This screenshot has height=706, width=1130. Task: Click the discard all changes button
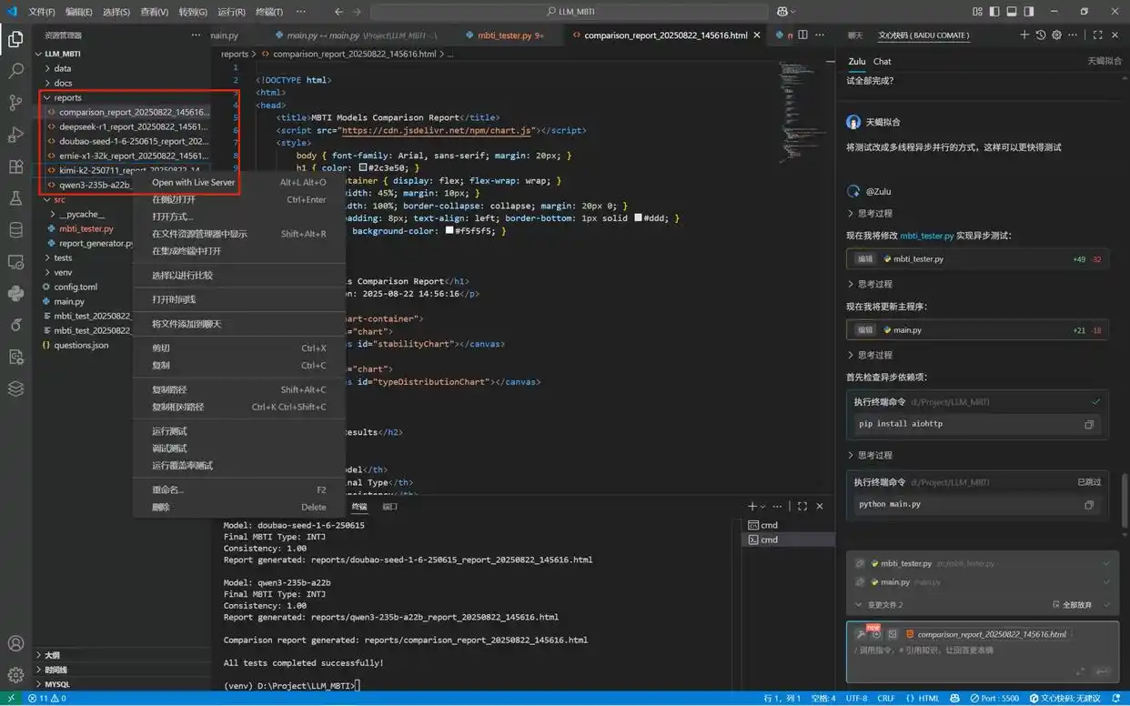[1072, 605]
